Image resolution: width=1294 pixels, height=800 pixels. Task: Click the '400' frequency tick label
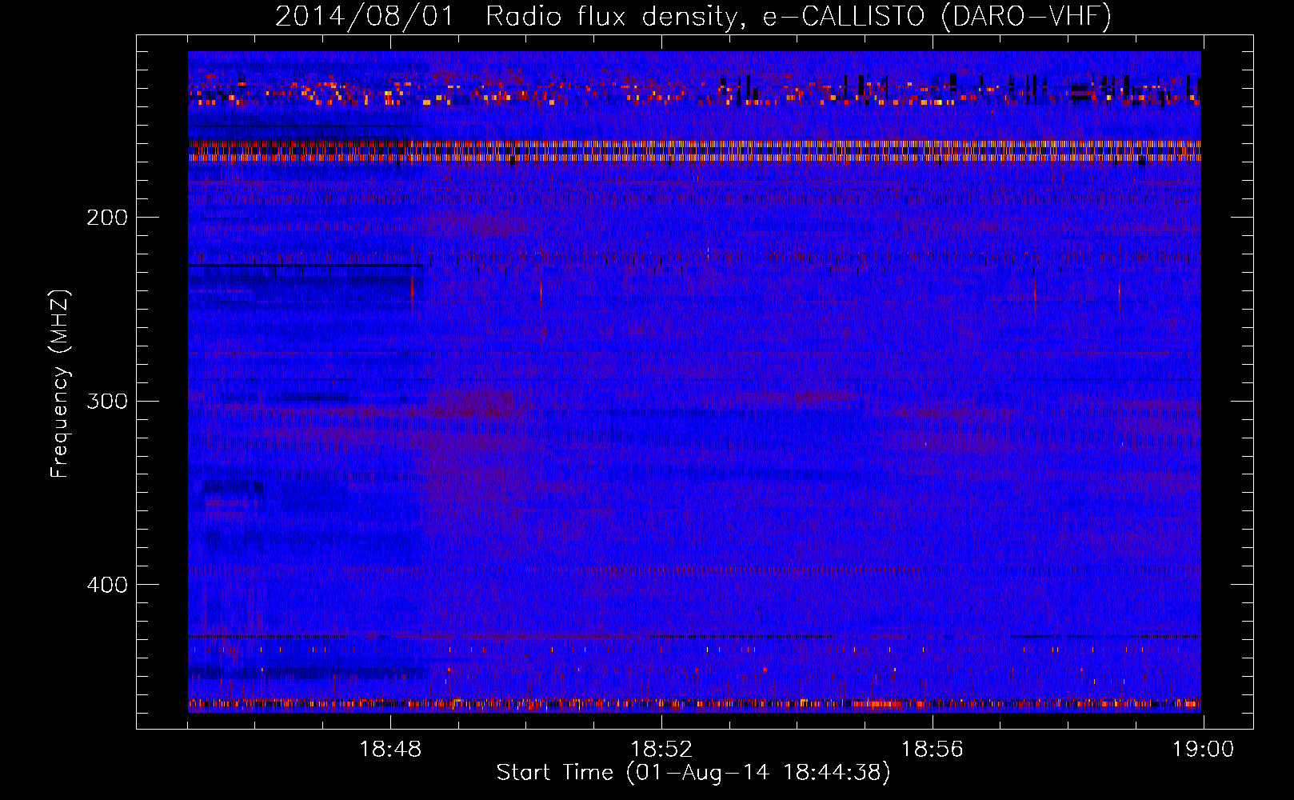[107, 585]
